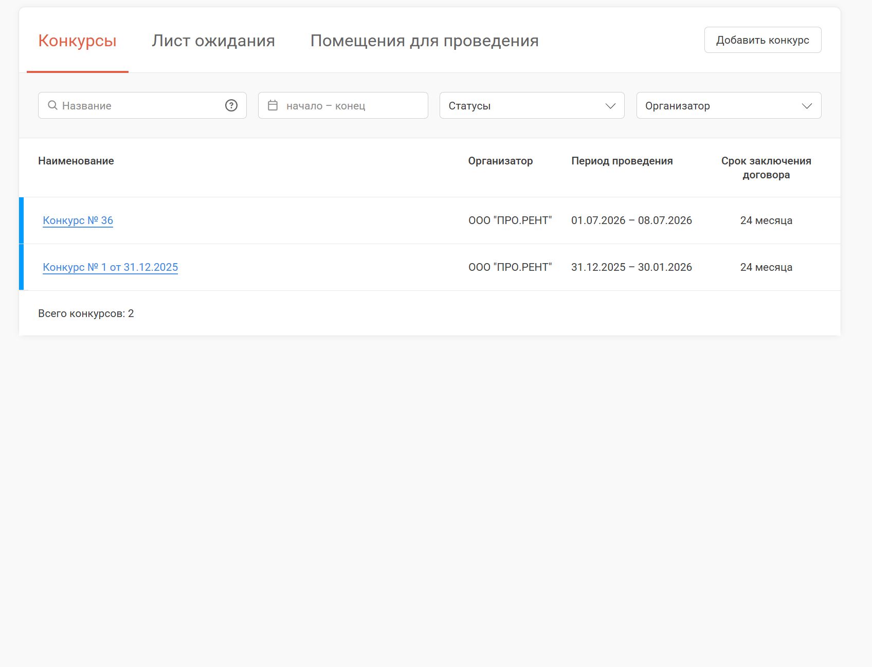872x667 pixels.
Task: Click ООО "ПРО.РЕНТ" in Конкурс № 1 row
Action: (510, 267)
